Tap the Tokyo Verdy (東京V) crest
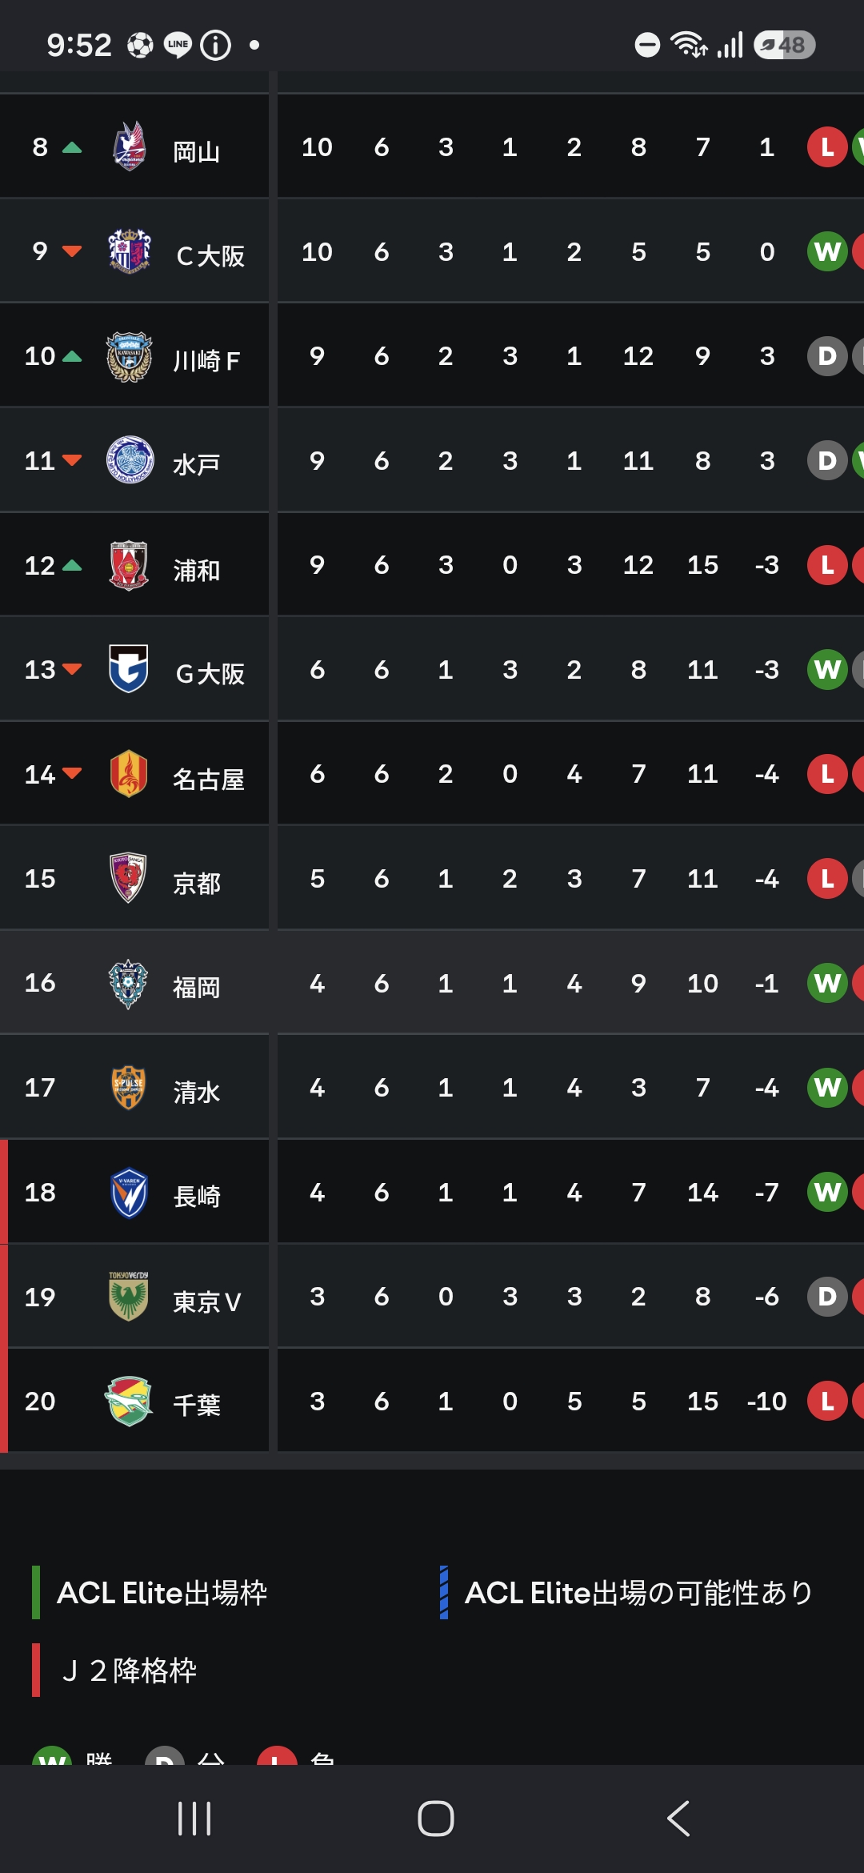This screenshot has height=1873, width=864. (129, 1296)
